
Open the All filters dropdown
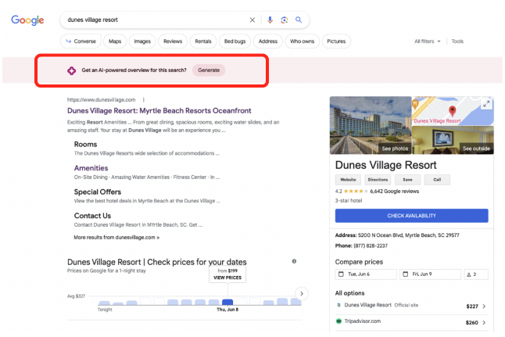coord(427,41)
